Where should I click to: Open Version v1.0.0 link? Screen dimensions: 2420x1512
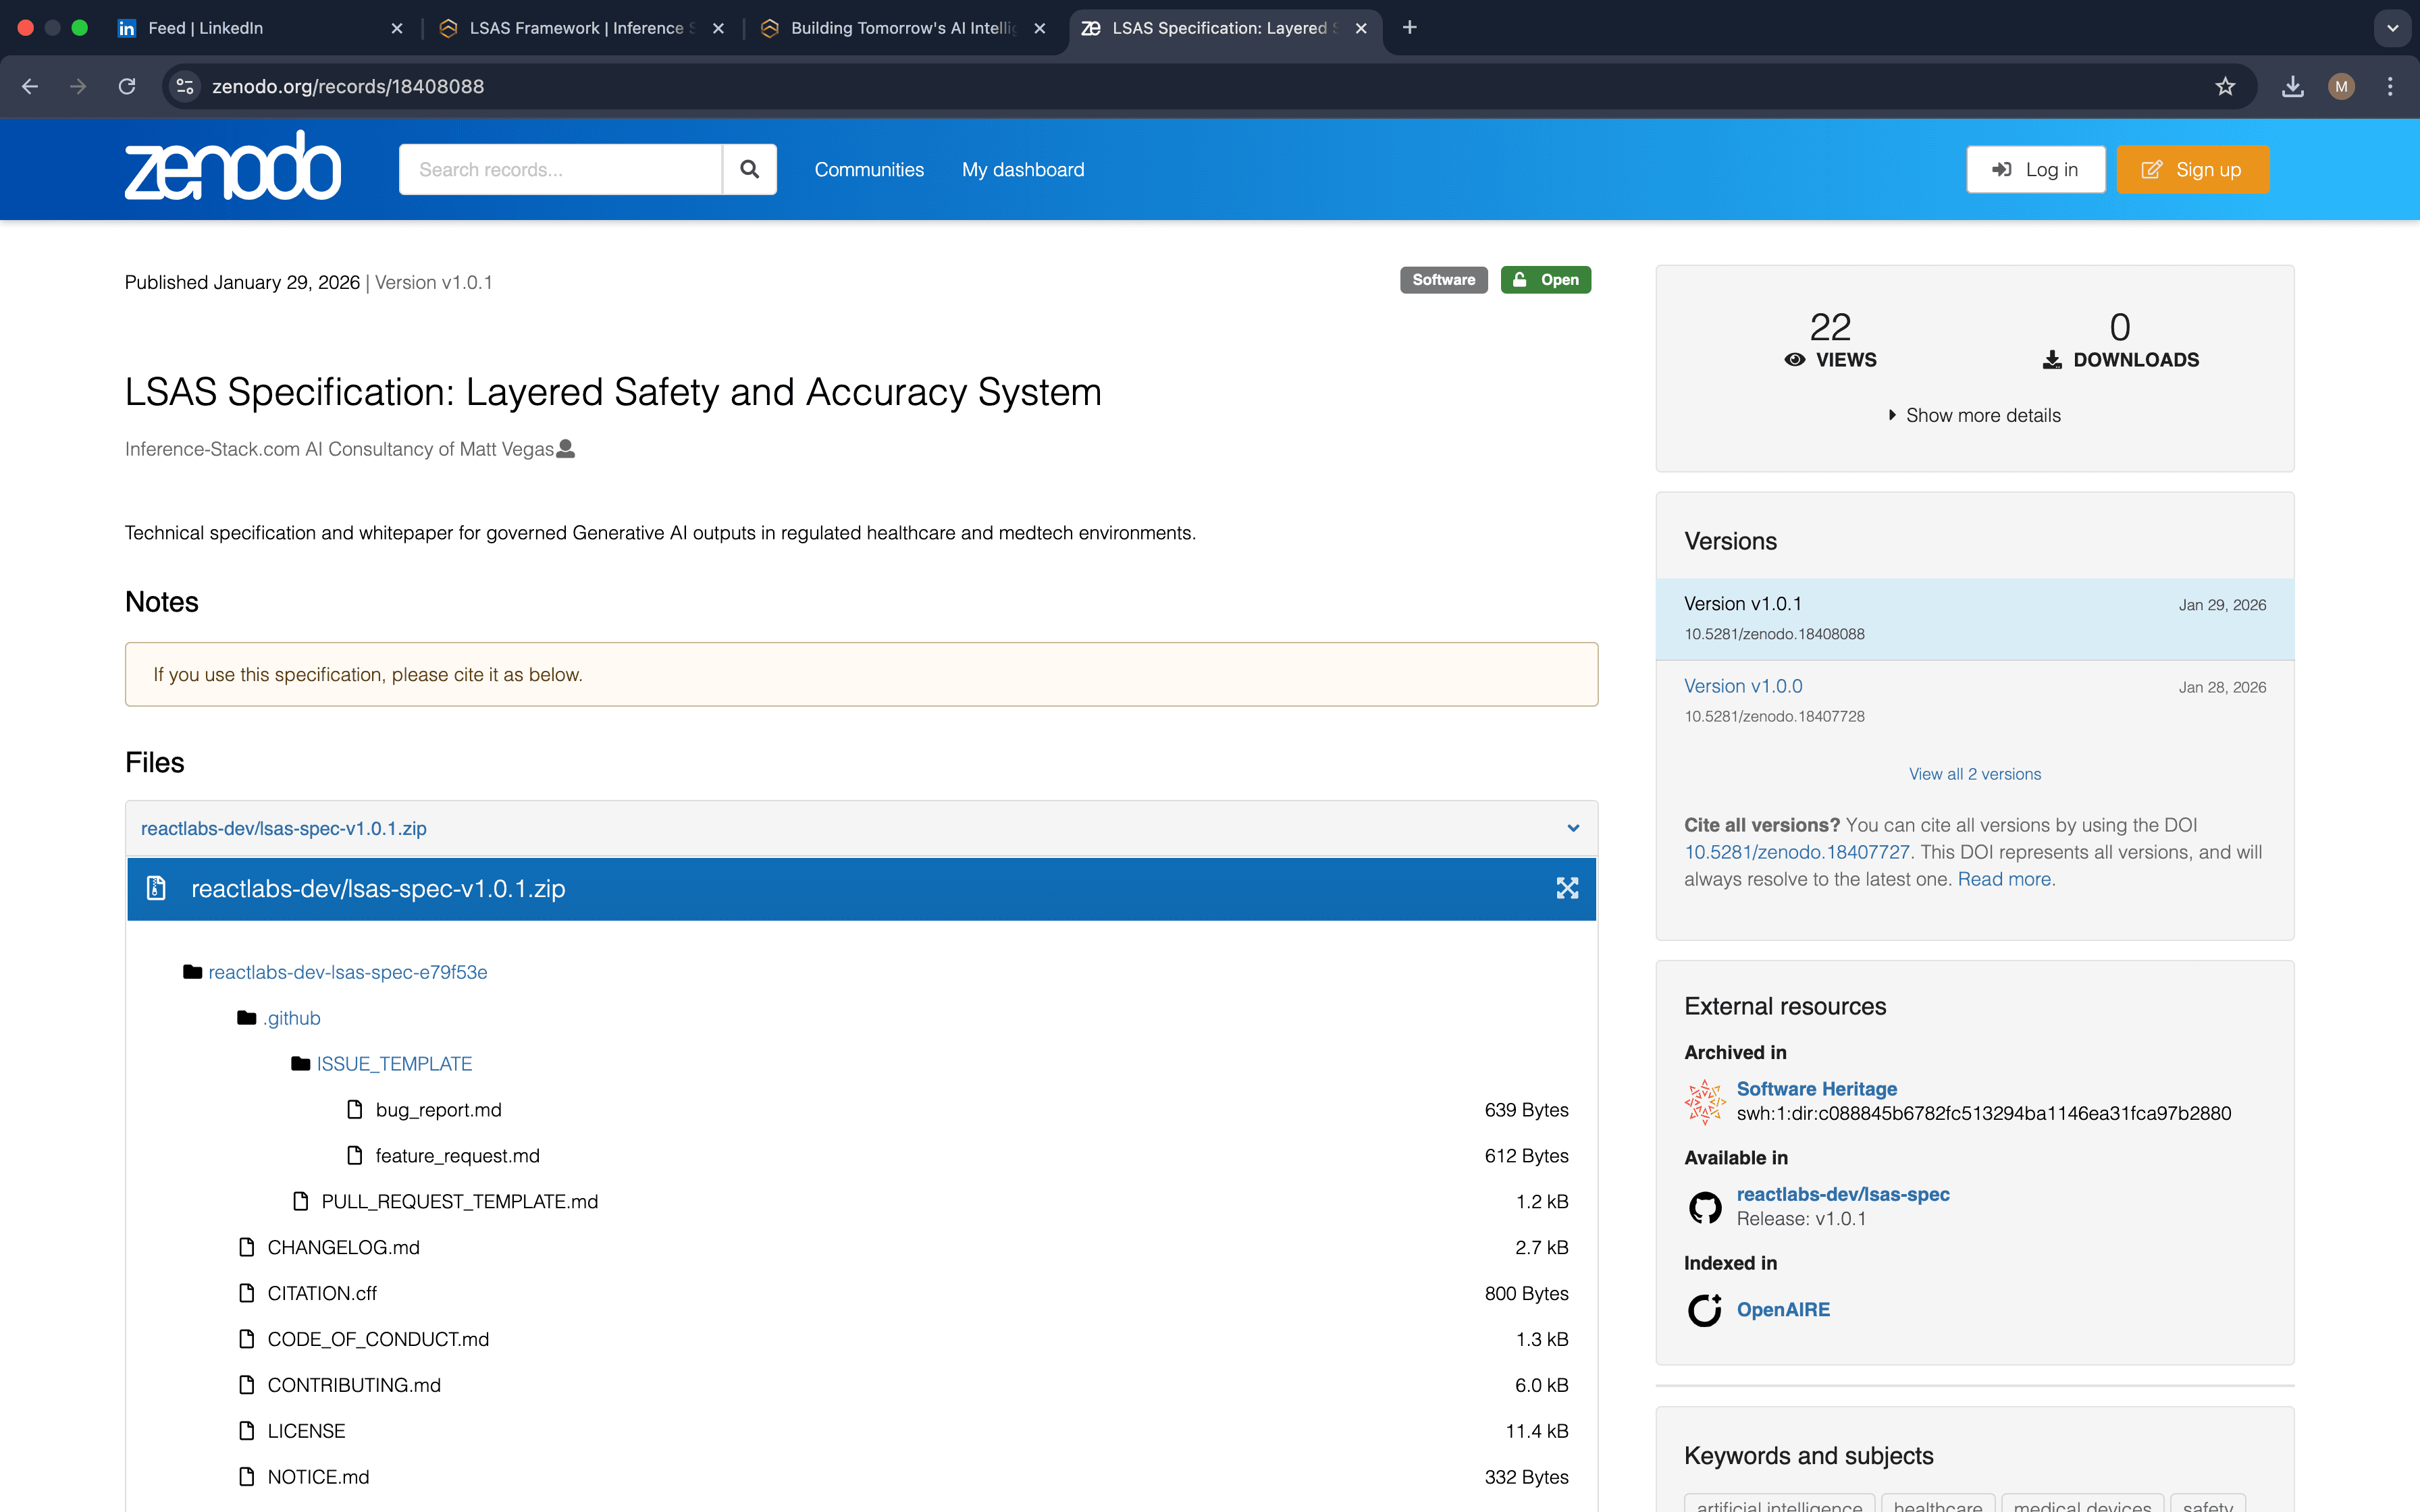click(1742, 686)
